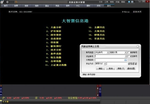This screenshot has width=150, height=104.
Task: Click the left chevron icon in bottom bar
Action: pos(4,102)
